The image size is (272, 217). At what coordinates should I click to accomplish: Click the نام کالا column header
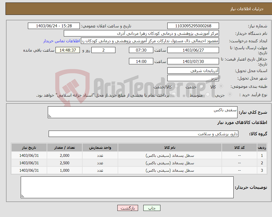pyautogui.click(x=170, y=148)
